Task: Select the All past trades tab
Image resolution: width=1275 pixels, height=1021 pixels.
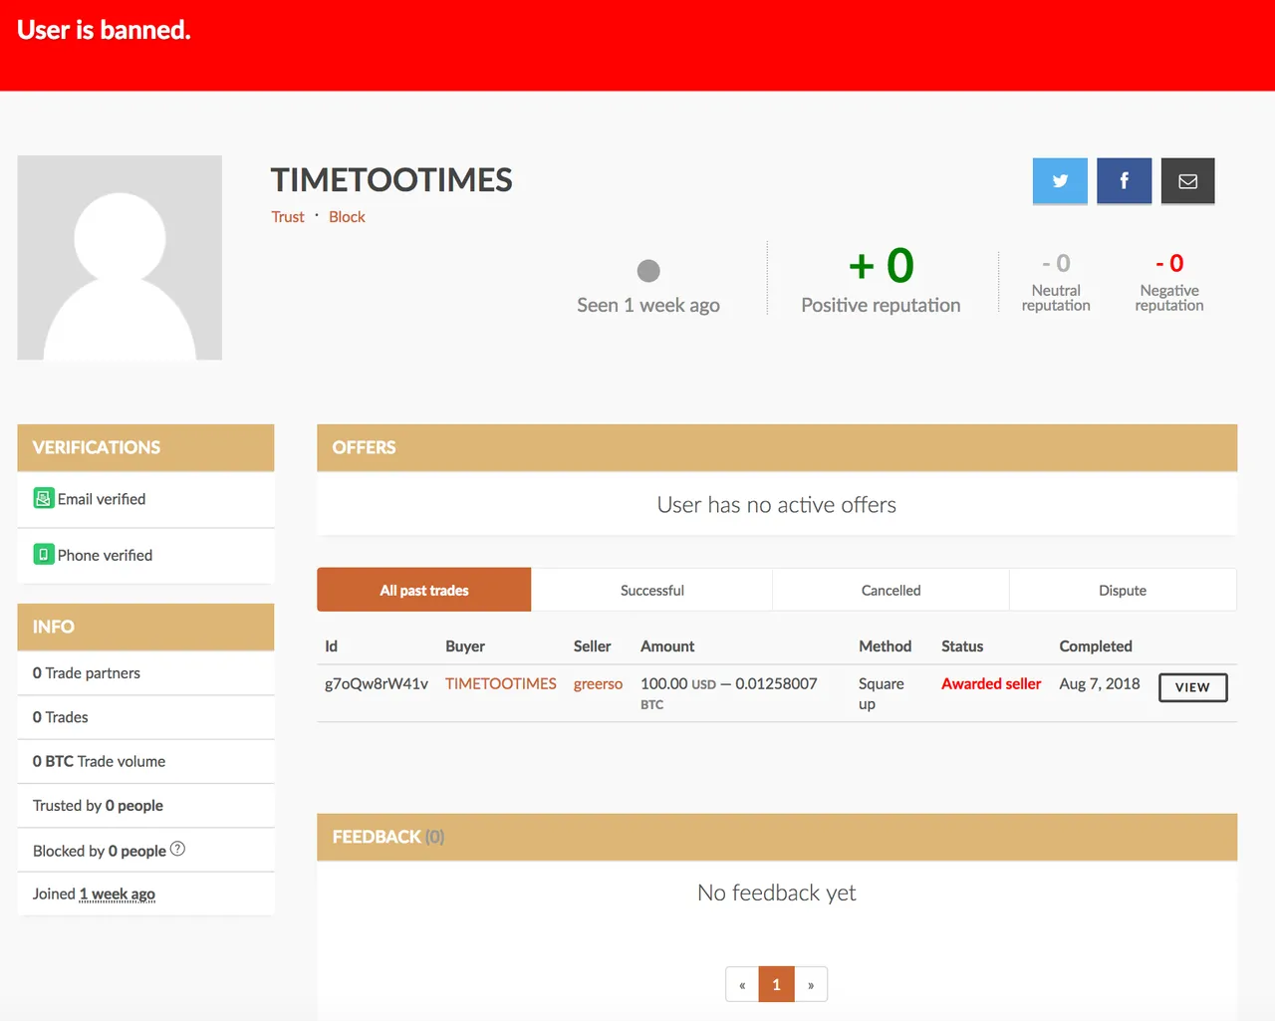Action: (x=424, y=590)
